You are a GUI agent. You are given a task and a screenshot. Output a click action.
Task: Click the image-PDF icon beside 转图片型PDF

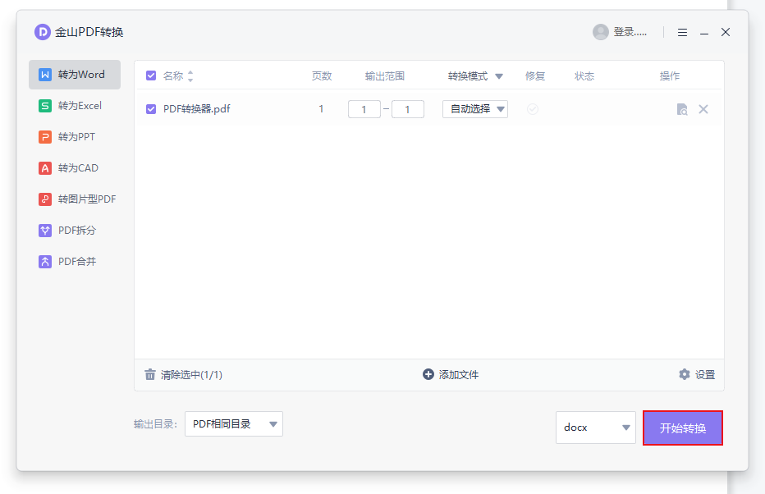click(45, 199)
